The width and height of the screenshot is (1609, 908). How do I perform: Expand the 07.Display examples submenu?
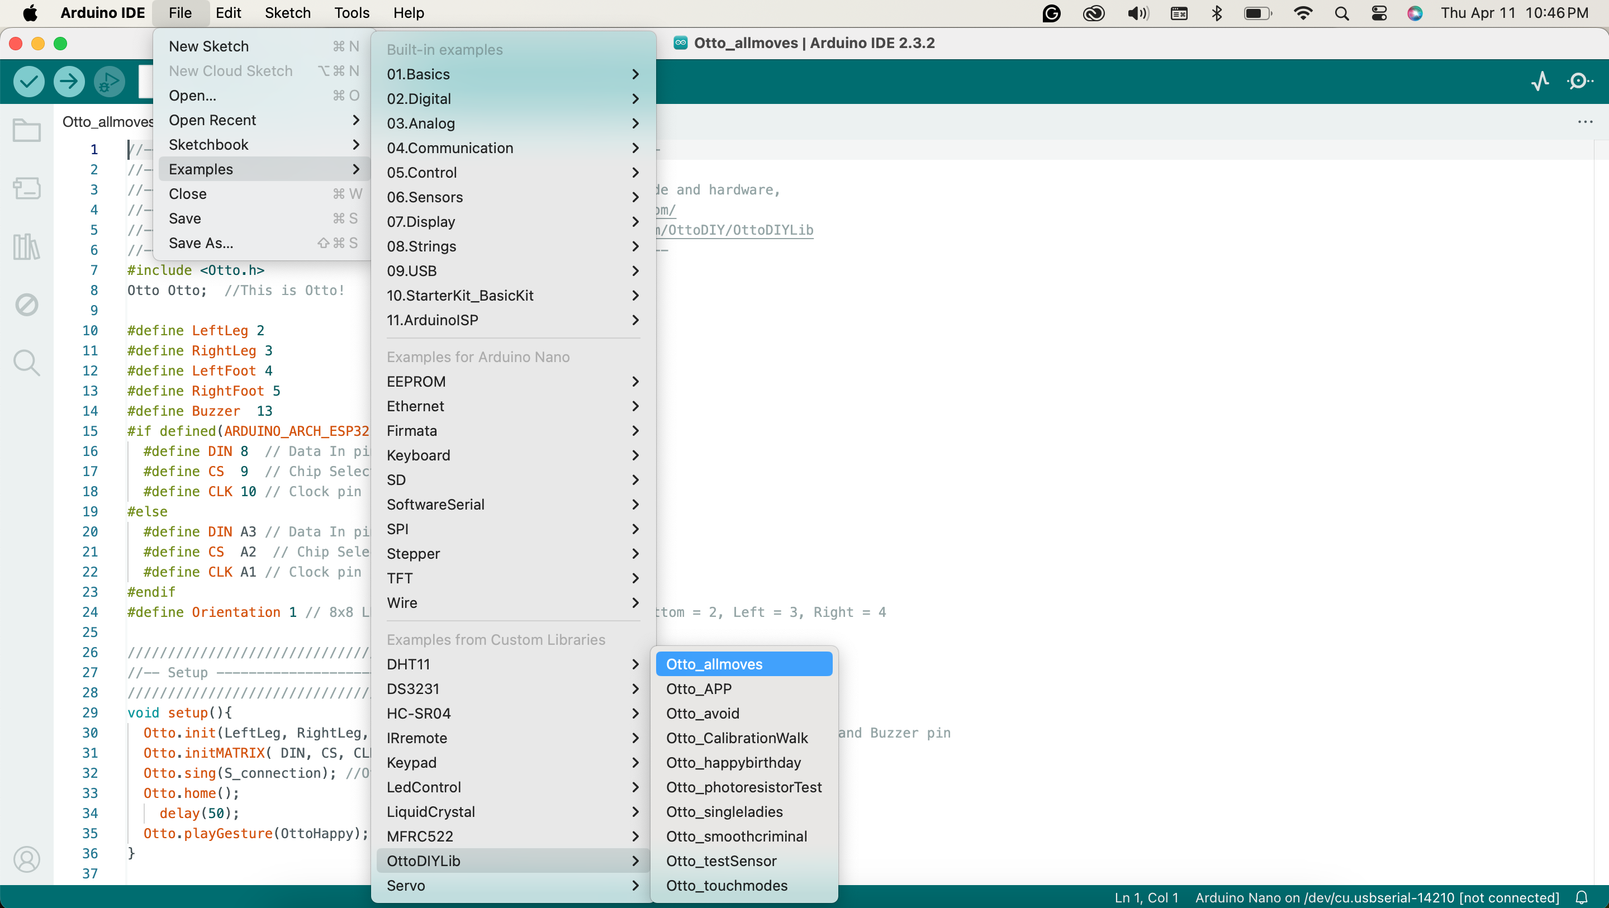pos(513,222)
